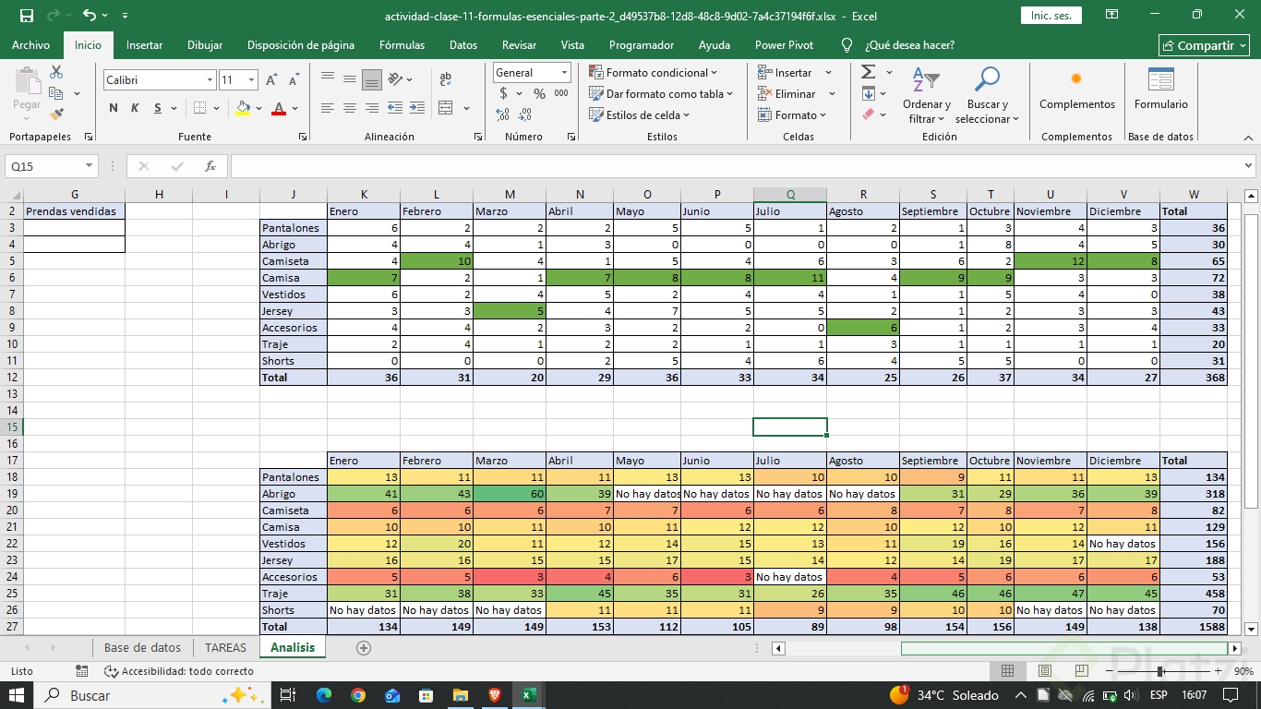Image resolution: width=1261 pixels, height=709 pixels.
Task: Click the red font color swatch
Action: point(279,108)
